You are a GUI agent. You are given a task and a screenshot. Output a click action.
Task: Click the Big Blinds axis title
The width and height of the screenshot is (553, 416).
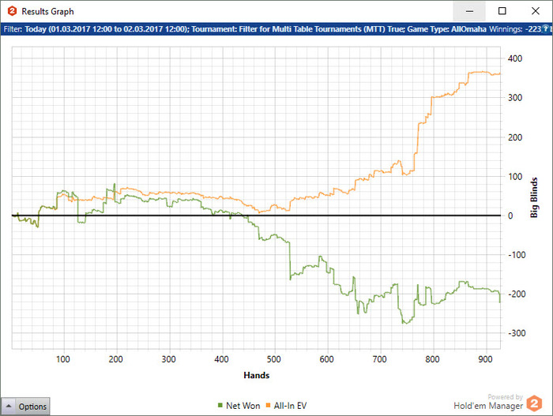pos(534,197)
